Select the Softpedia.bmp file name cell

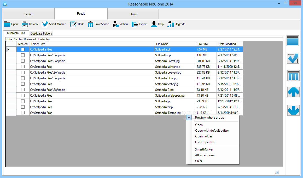[x=175, y=107]
